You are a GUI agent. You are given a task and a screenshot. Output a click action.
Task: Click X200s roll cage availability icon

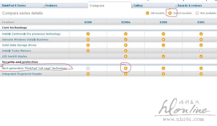126,68
